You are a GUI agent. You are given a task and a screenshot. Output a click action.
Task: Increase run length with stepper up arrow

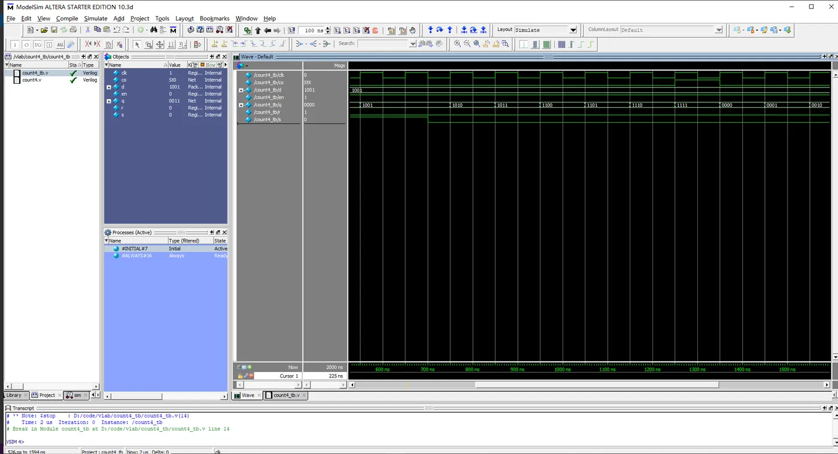(x=327, y=28)
